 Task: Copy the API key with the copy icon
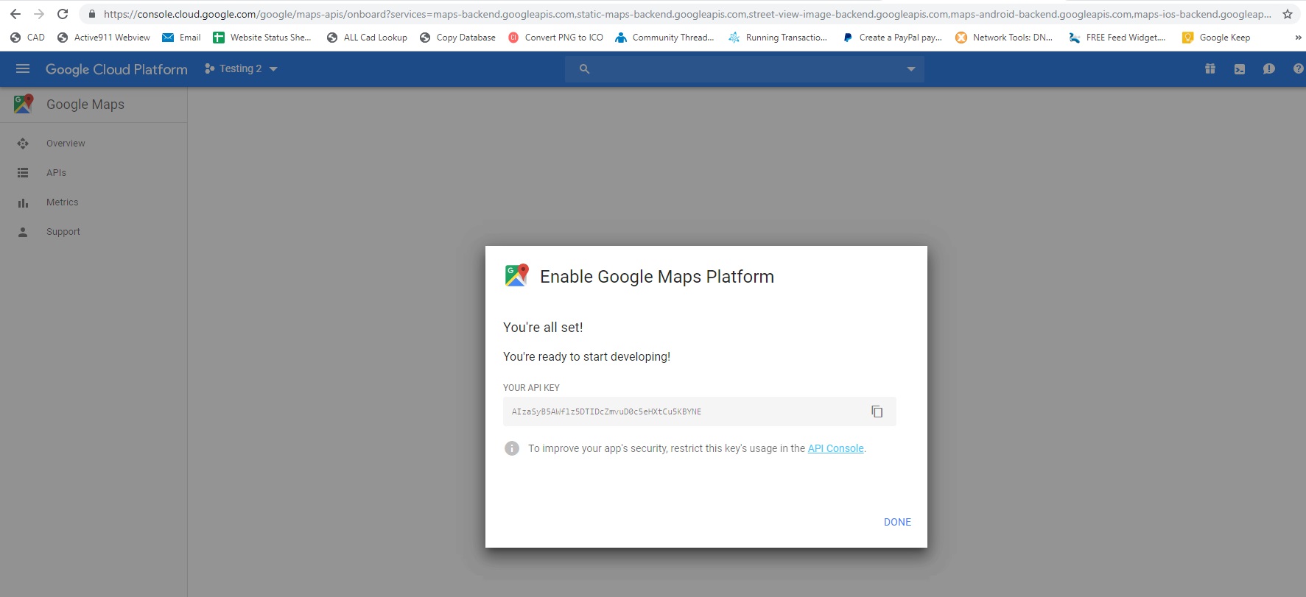click(x=877, y=411)
